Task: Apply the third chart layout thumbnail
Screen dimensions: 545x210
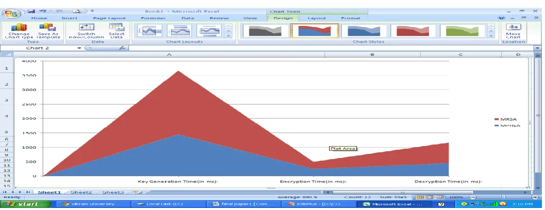Action: pyautogui.click(x=209, y=31)
